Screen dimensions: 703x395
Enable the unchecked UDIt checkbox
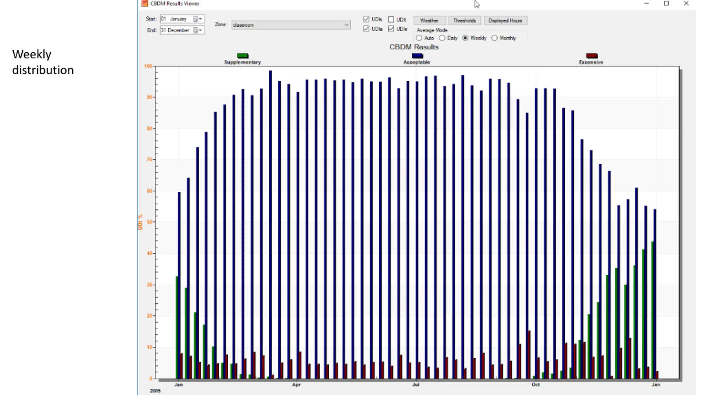pos(391,19)
